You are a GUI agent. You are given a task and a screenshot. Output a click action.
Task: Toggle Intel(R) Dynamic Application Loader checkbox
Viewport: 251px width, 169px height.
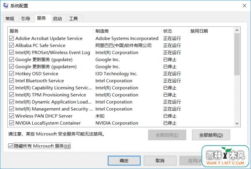point(11,102)
